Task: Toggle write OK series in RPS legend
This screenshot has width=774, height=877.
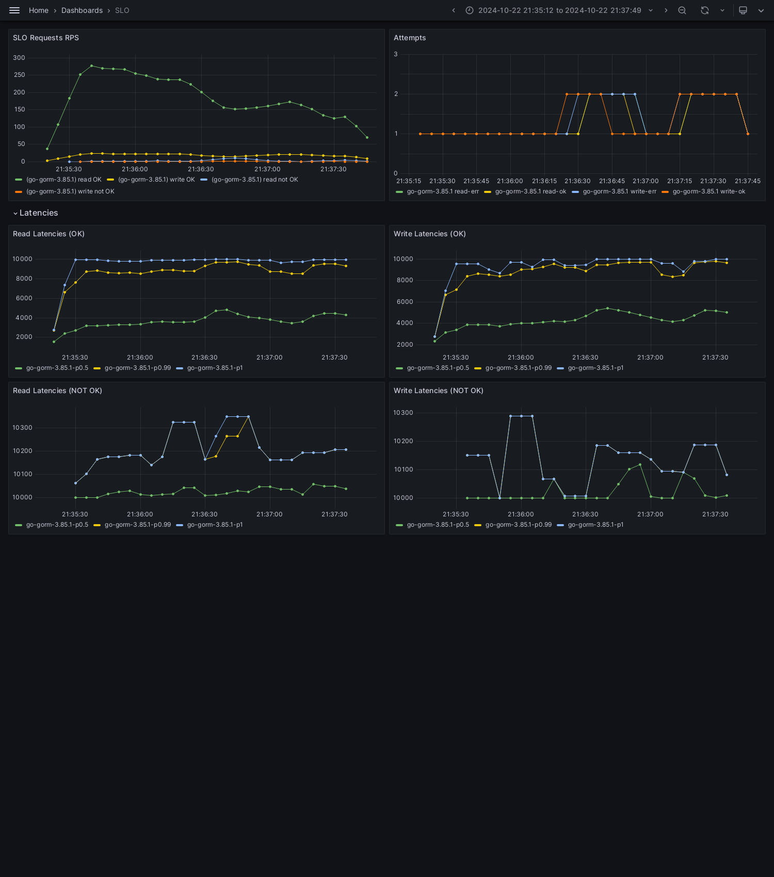Action: tap(156, 180)
